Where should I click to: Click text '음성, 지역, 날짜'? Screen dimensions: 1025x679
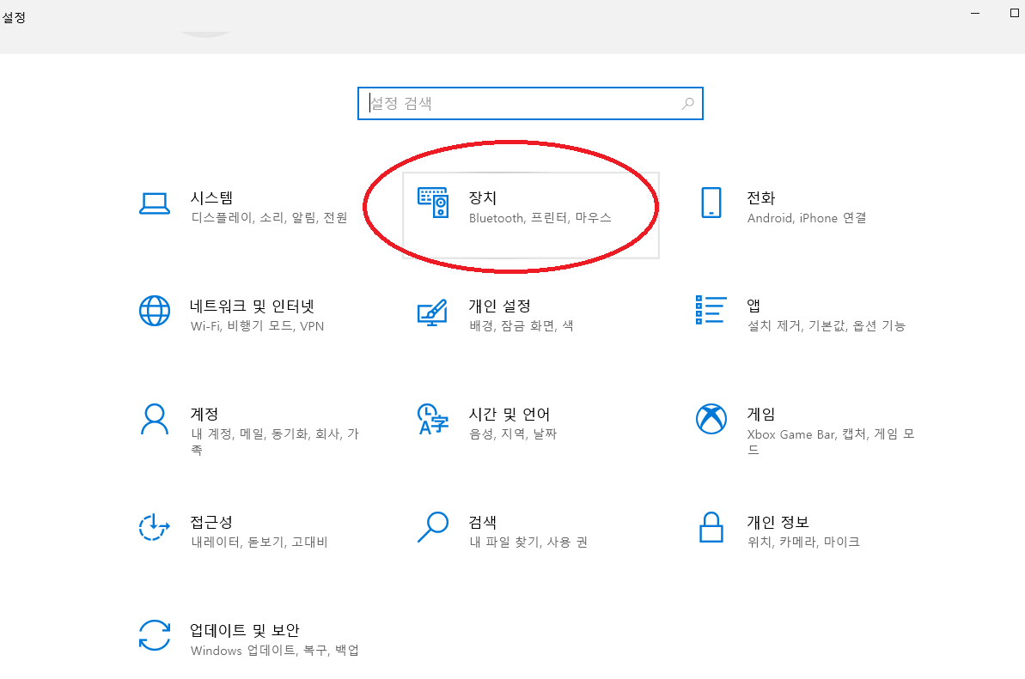513,433
